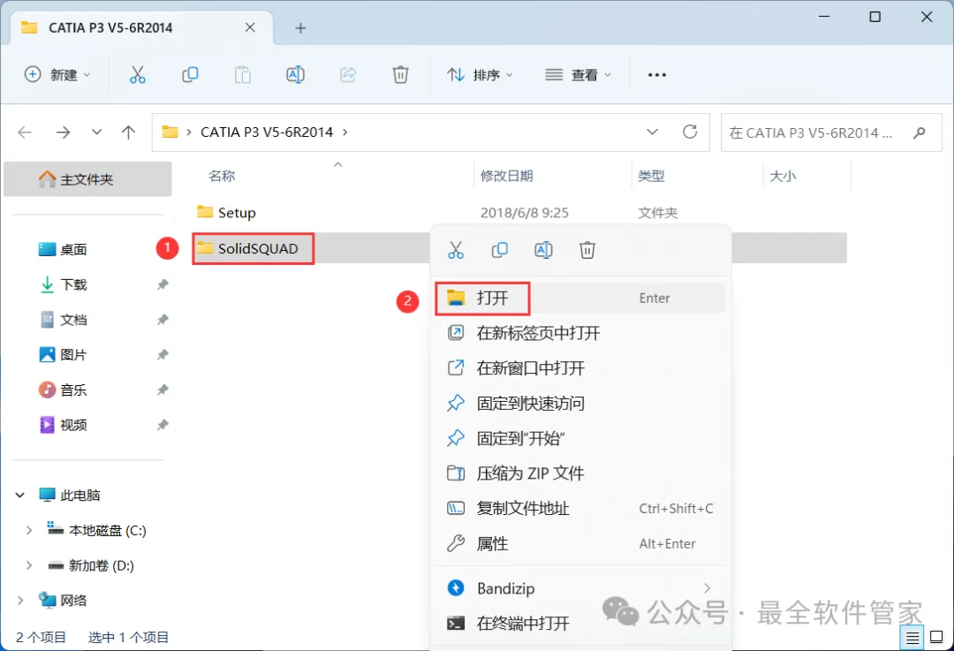Click the Rename icon in the toolbar

click(295, 75)
